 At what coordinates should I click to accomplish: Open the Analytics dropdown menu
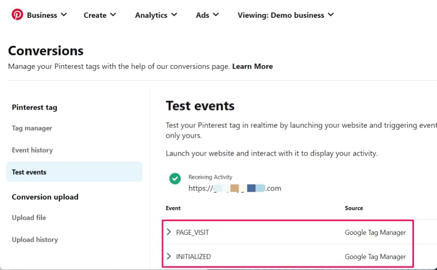[156, 15]
